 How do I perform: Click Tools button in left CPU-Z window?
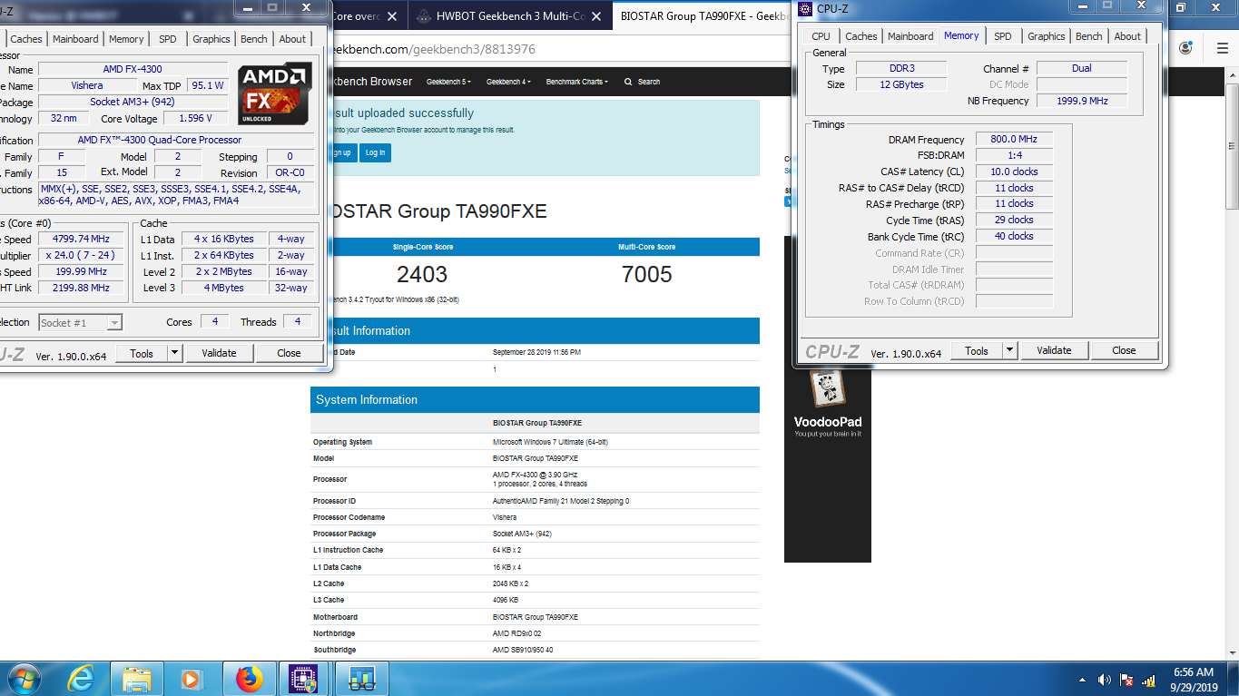(x=142, y=353)
